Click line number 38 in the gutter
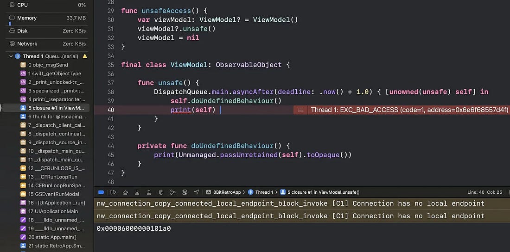Screen dimensions: 510x252 click(111, 92)
